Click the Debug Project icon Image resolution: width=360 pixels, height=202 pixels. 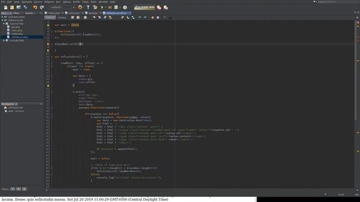click(110, 7)
